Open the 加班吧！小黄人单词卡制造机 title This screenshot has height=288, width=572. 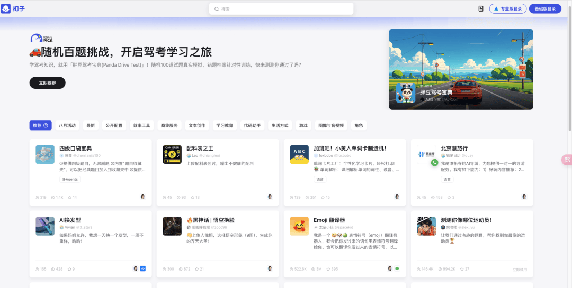(350, 148)
